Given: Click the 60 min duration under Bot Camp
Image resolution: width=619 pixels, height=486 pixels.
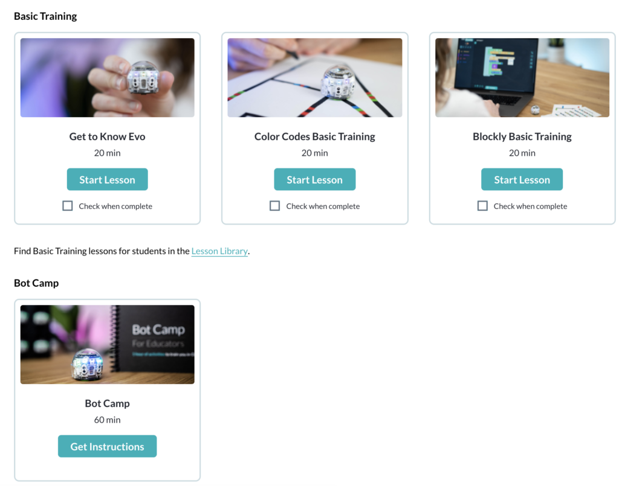Looking at the screenshot, I should click(x=108, y=420).
